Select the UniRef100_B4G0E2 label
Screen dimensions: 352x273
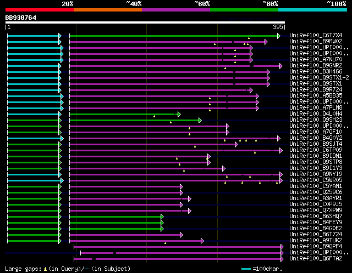pyautogui.click(x=316, y=229)
